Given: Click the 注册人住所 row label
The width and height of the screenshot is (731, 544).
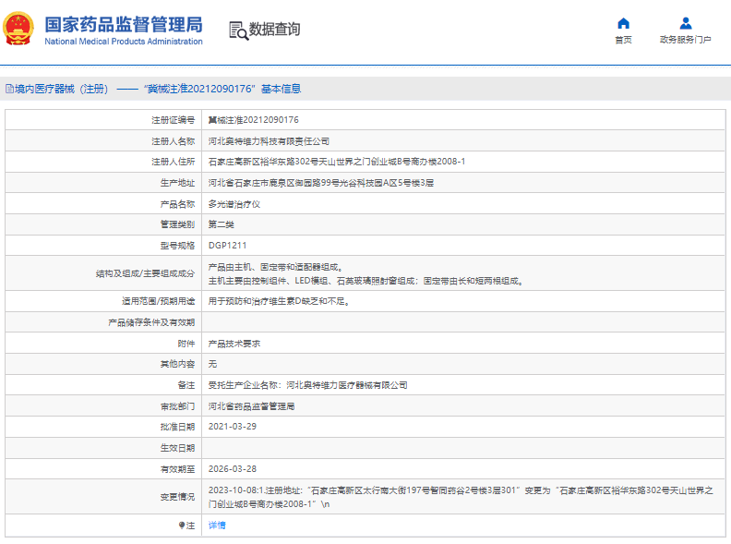Looking at the screenshot, I should pyautogui.click(x=173, y=162).
